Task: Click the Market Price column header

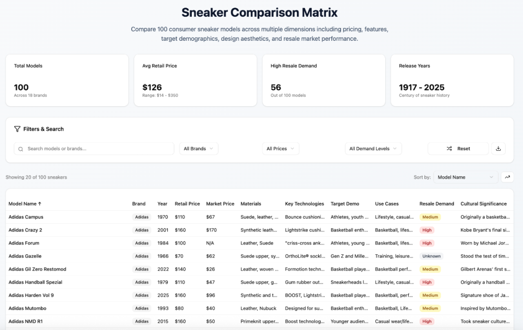Action: tap(220, 204)
